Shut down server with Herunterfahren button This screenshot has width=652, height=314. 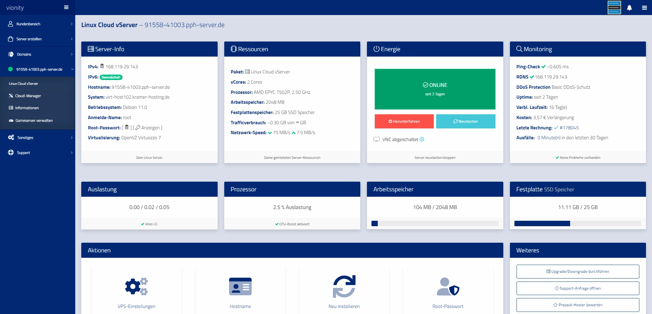[x=404, y=121]
